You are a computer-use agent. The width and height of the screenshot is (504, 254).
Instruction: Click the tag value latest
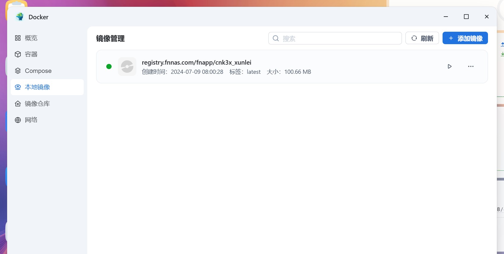click(x=254, y=72)
